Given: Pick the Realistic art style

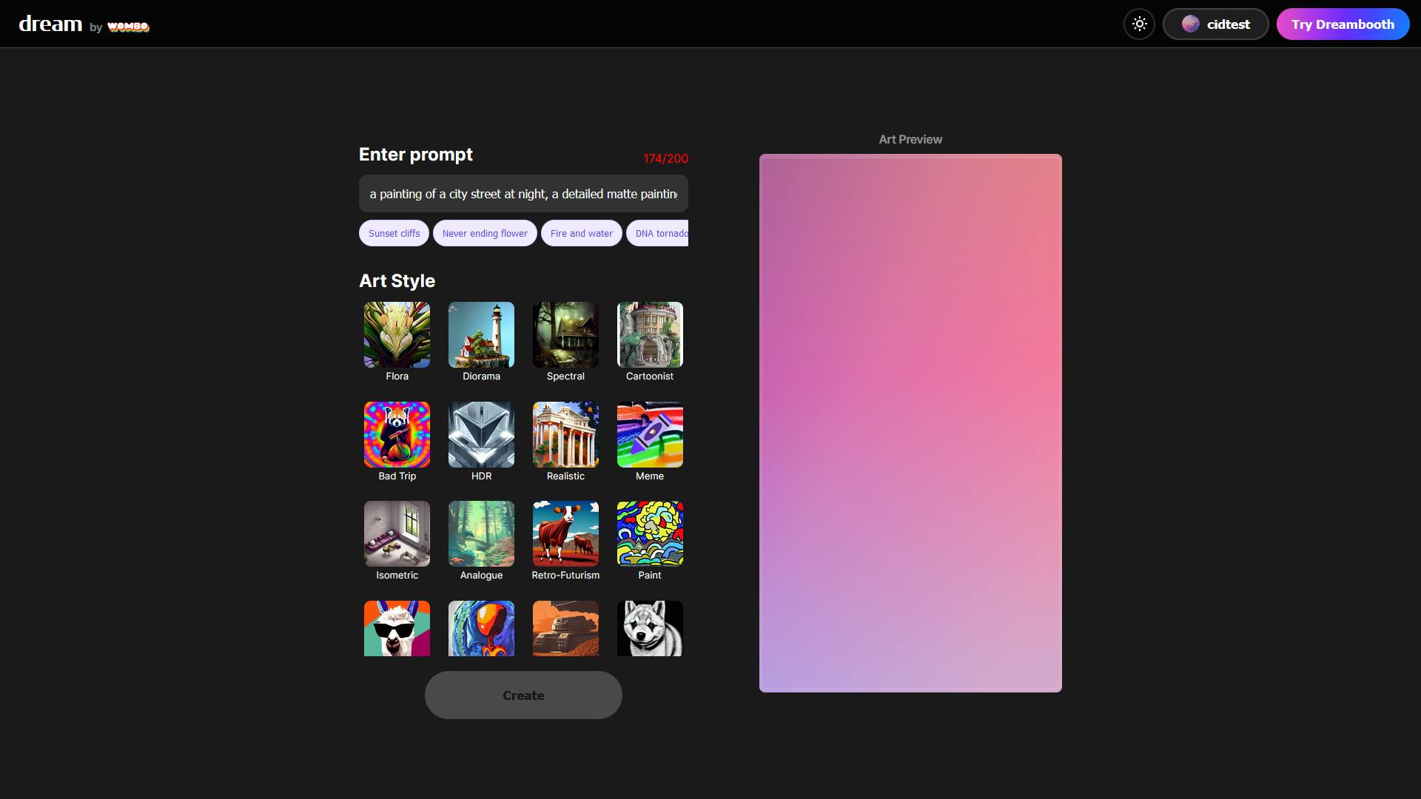Looking at the screenshot, I should pyautogui.click(x=565, y=435).
